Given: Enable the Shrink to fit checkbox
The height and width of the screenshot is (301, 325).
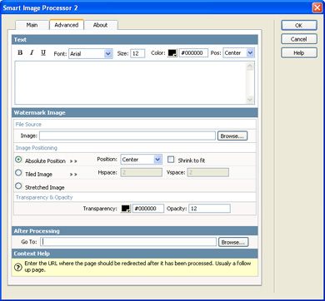Looking at the screenshot, I should (x=171, y=160).
